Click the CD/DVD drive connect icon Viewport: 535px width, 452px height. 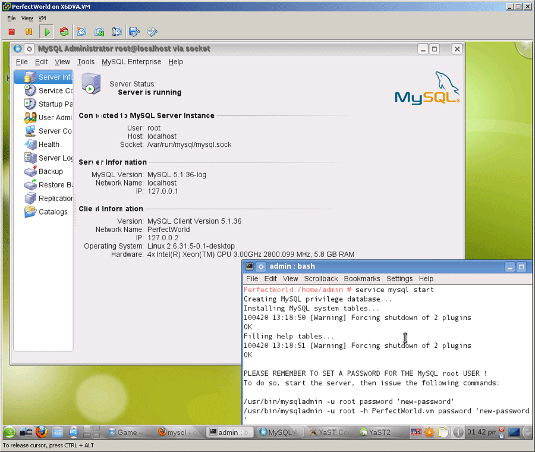click(152, 32)
